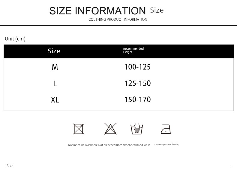
Task: Click the Not machine washable caption
Action: coord(83,145)
